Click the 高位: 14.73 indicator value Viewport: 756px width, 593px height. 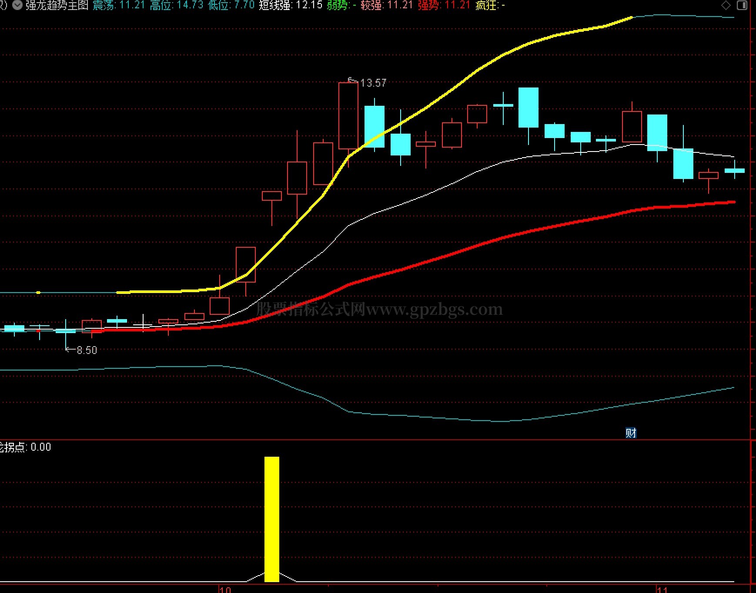[x=176, y=5]
